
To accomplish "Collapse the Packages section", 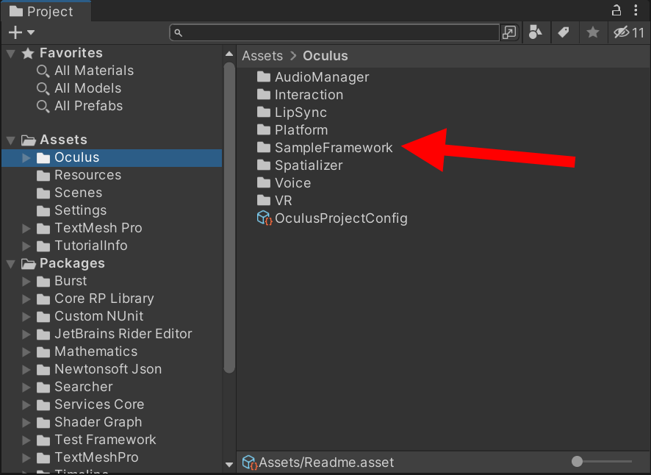I will pyautogui.click(x=11, y=264).
